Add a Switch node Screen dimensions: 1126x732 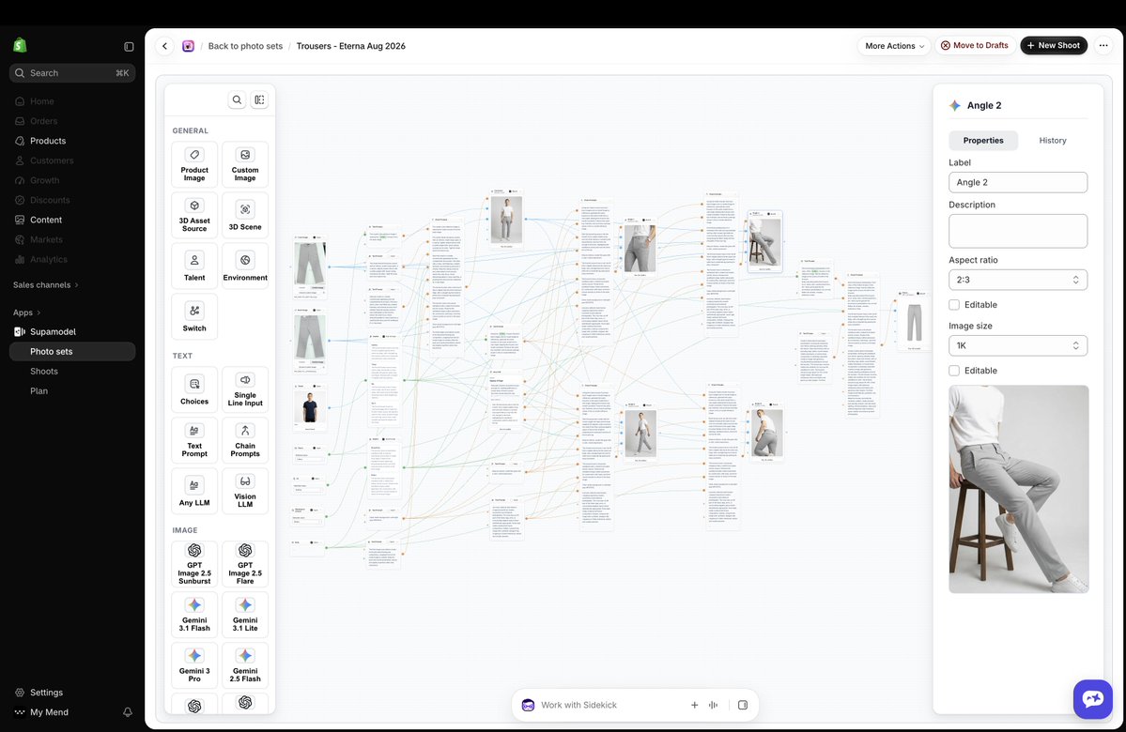(x=193, y=316)
